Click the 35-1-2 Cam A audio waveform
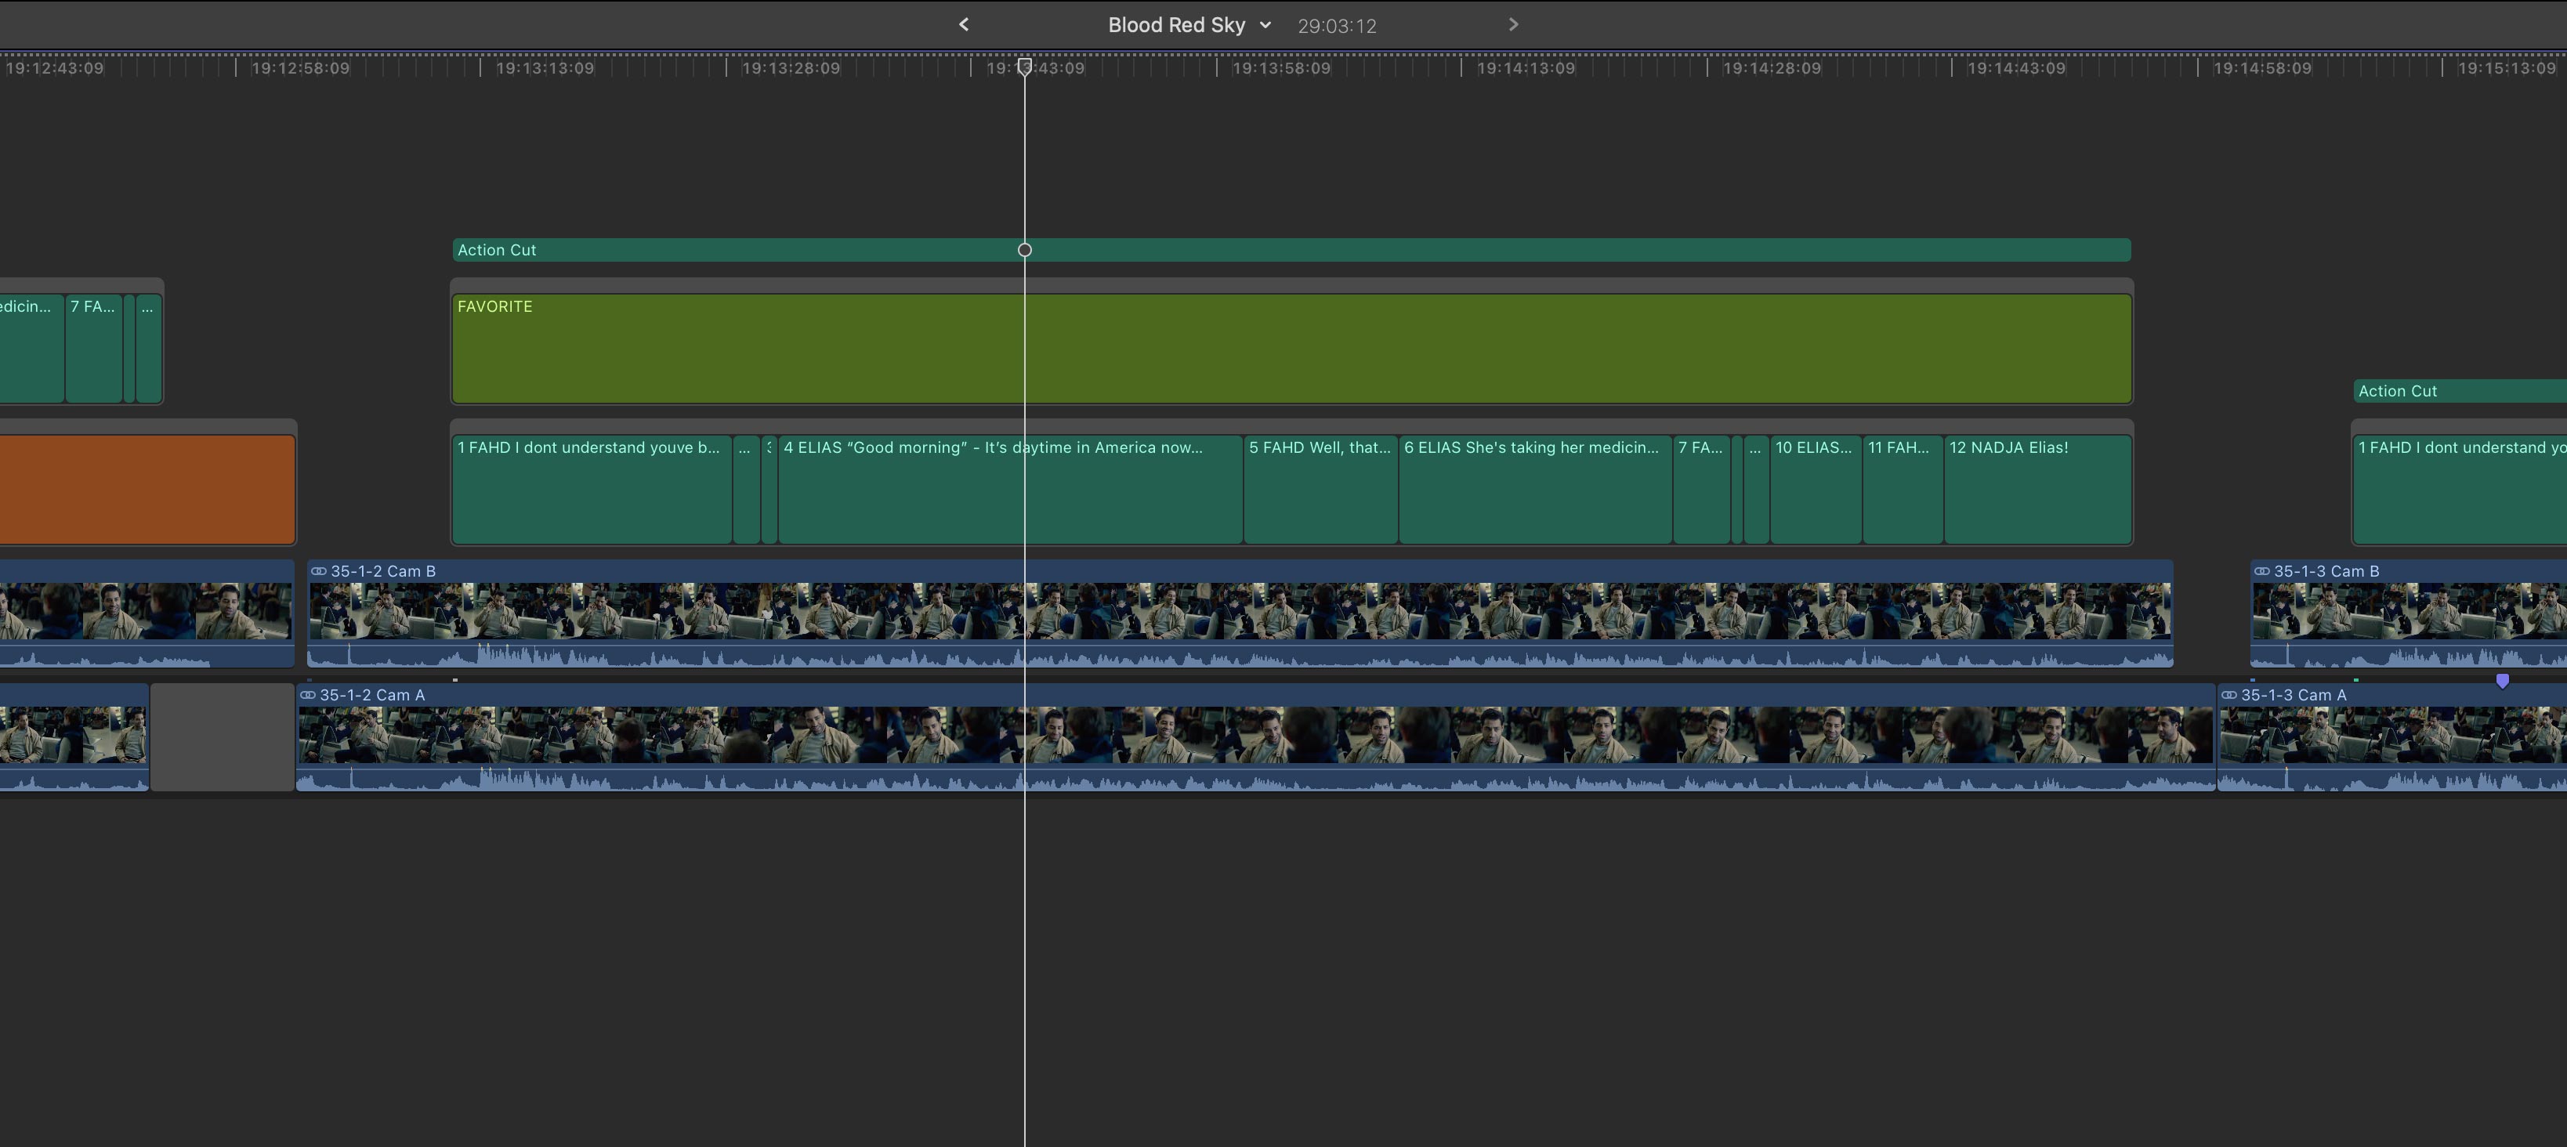This screenshot has height=1147, width=2567. (x=1255, y=778)
